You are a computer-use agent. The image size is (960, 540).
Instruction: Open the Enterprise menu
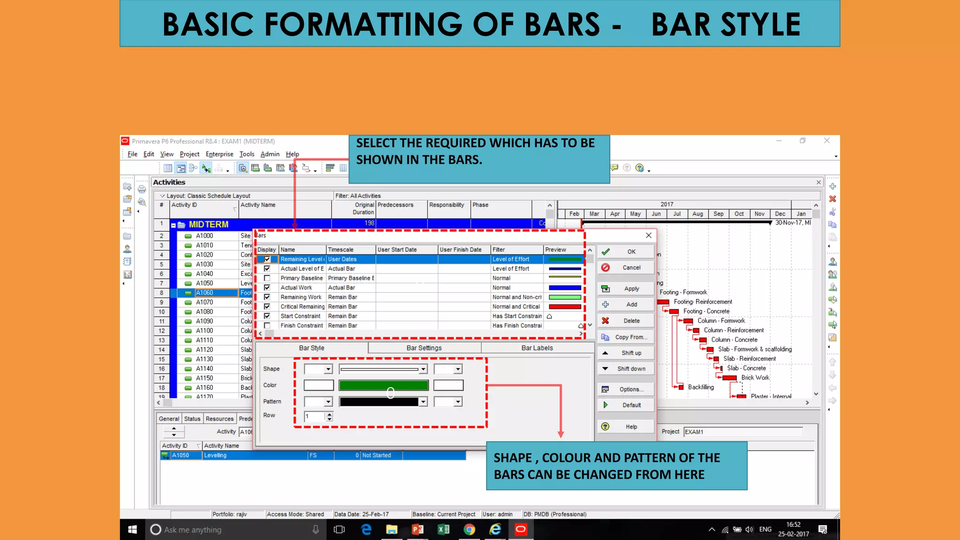pos(219,154)
